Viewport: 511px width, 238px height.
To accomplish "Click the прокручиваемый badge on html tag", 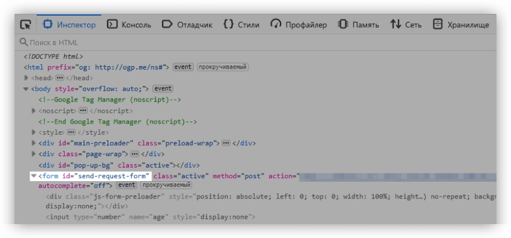I will [x=223, y=67].
